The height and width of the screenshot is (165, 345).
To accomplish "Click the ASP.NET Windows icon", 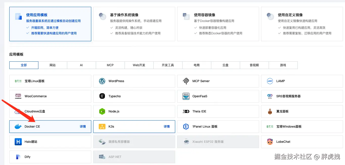I will point(102,157).
